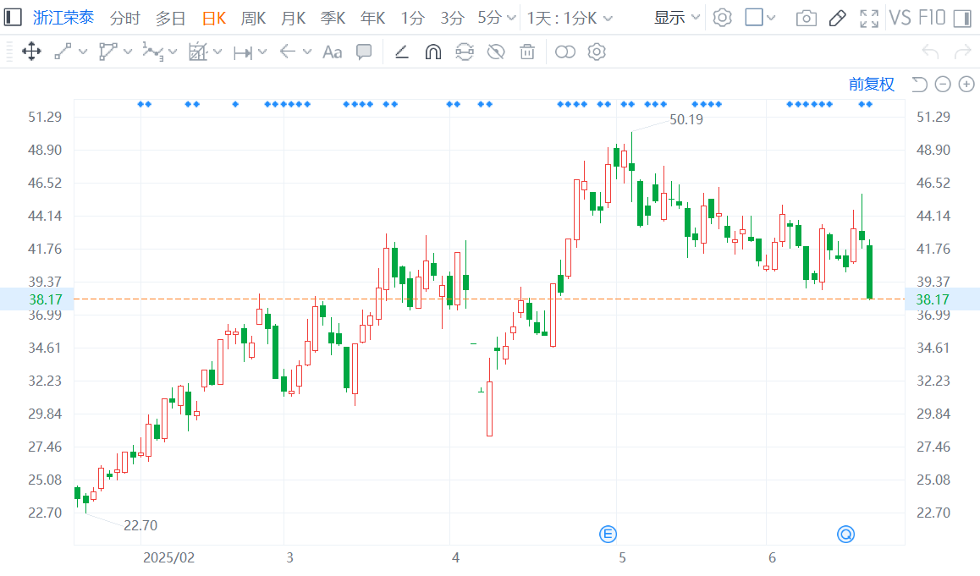This screenshot has width=980, height=576.
Task: Click the overlapping circles overlay icon
Action: click(x=565, y=52)
